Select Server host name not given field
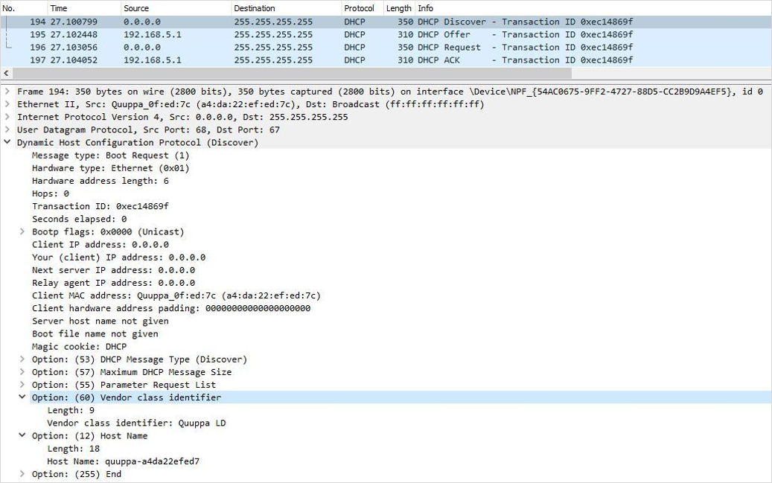Viewport: 772px width, 483px height. coord(100,321)
